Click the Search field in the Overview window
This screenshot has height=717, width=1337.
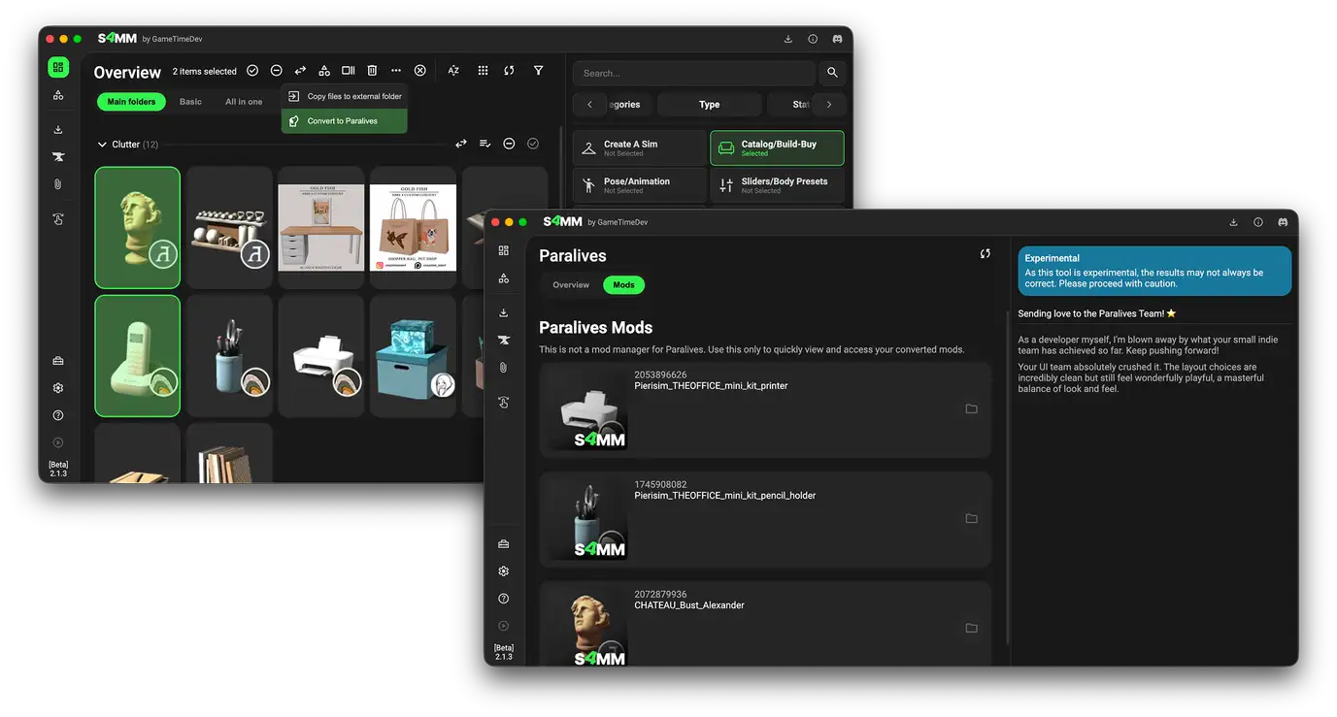click(x=694, y=73)
